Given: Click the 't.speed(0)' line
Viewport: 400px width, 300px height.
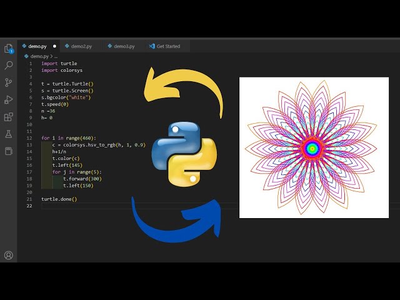Looking at the screenshot, I should [55, 104].
